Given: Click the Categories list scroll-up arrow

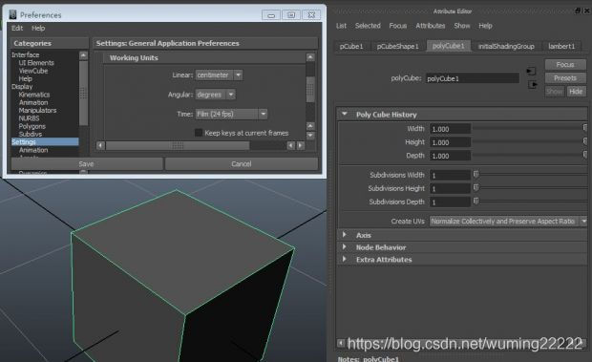Looking at the screenshot, I should pos(83,55).
